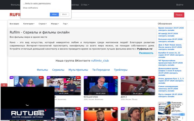Open the Войти login link
This screenshot has height=121, width=194.
180,5
